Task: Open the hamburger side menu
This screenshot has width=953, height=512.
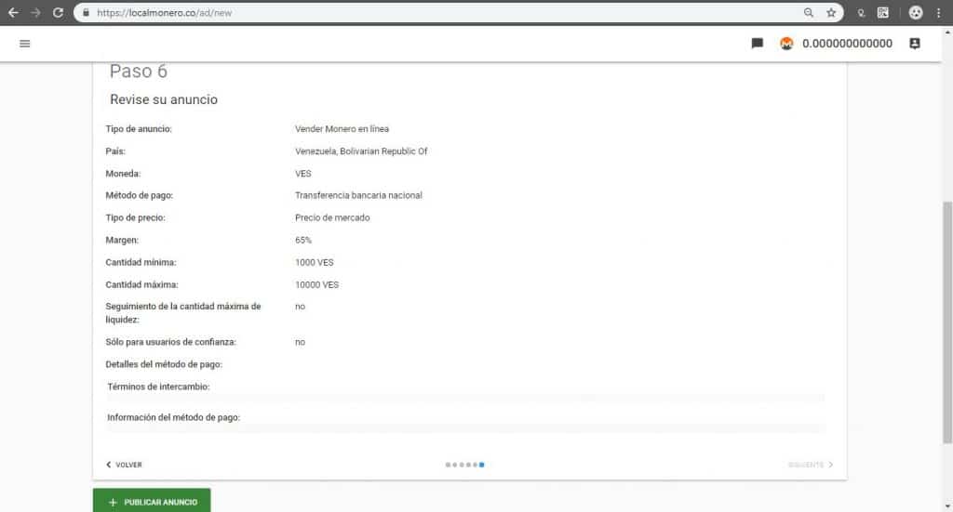Action: point(25,44)
